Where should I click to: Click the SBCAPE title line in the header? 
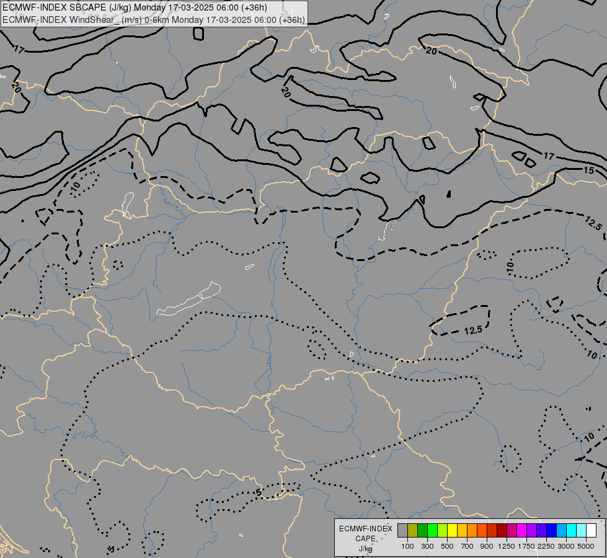click(135, 7)
